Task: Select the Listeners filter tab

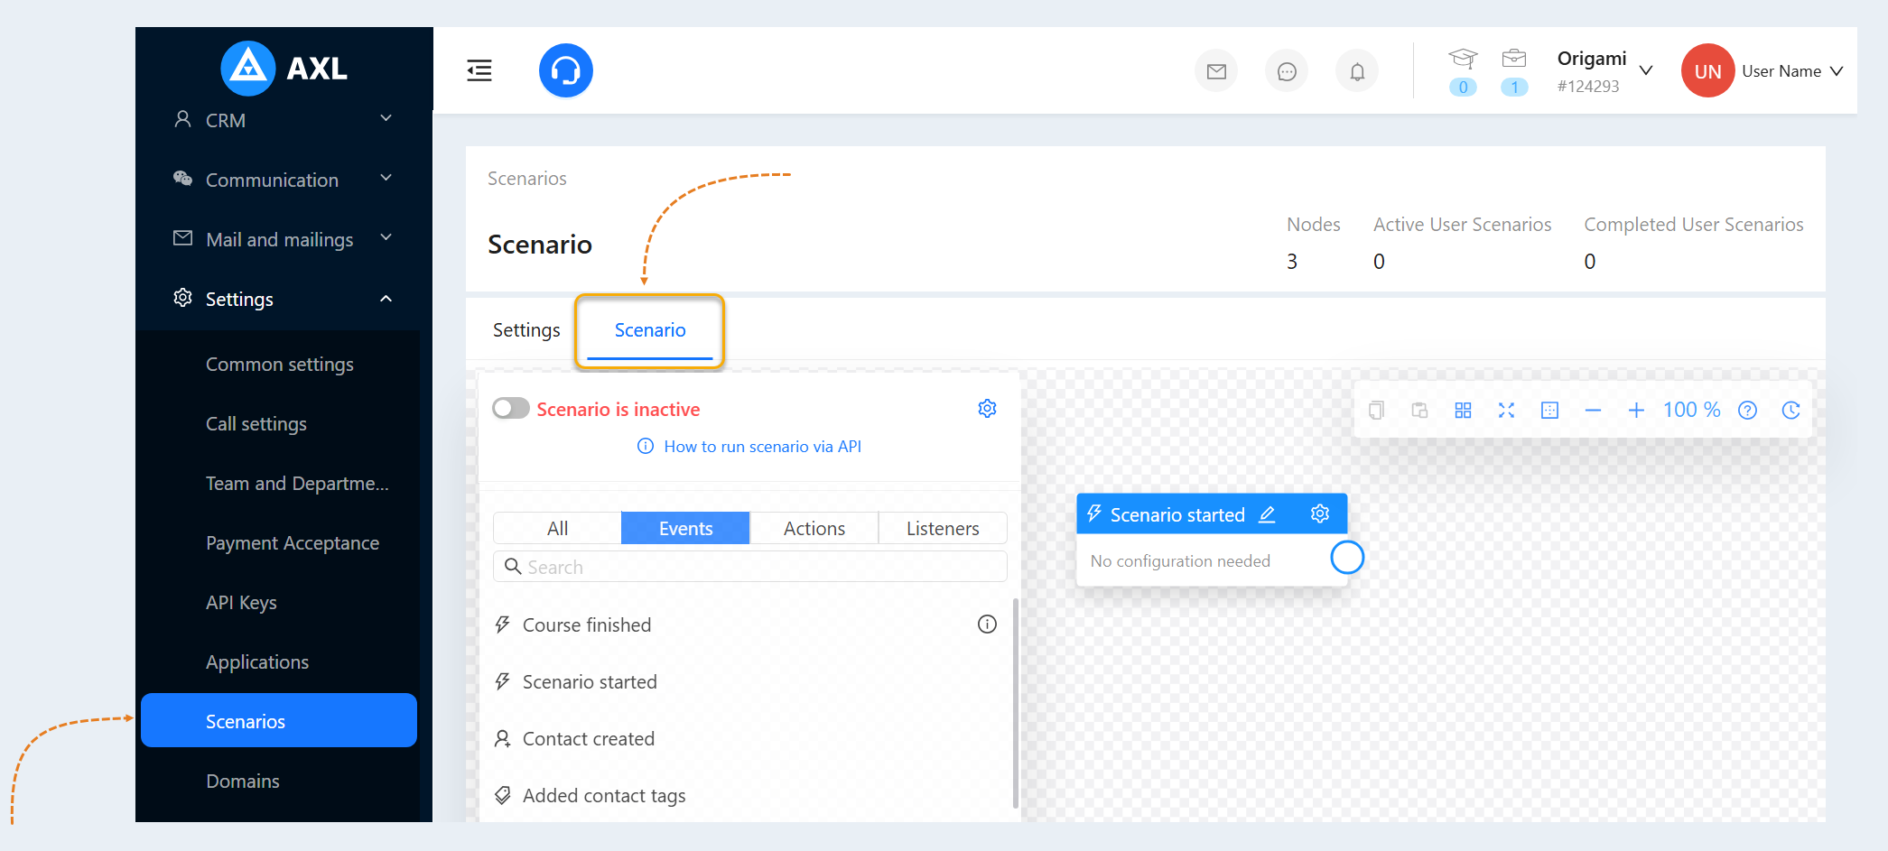Action: (943, 528)
